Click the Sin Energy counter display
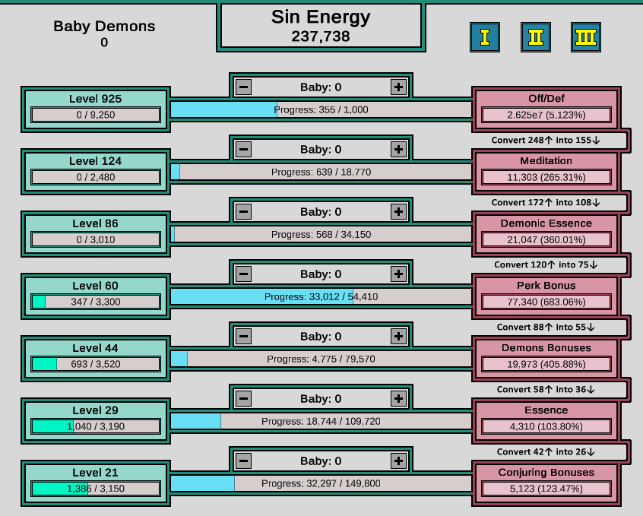This screenshot has width=643, height=516. (320, 25)
